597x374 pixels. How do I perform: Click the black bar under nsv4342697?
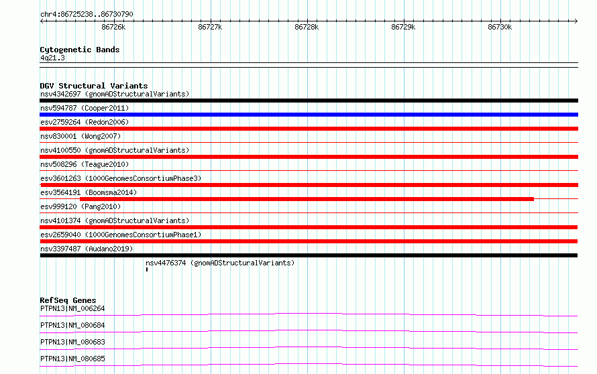point(309,101)
